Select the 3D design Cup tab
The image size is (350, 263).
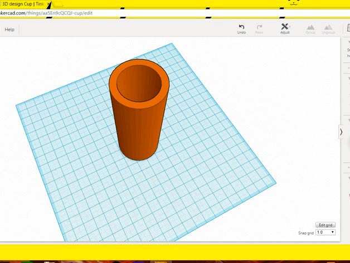(x=21, y=4)
